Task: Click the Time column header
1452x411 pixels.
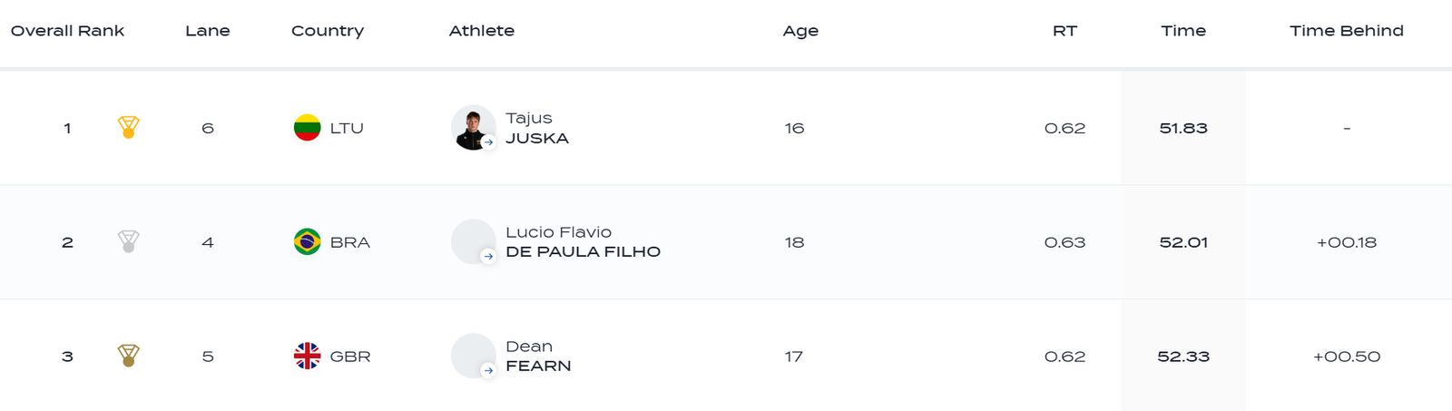Action: [x=1183, y=31]
